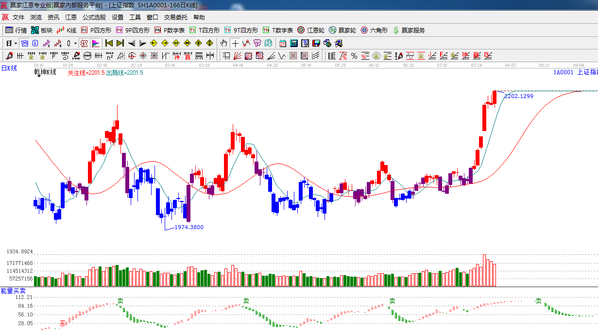Click the 赢家服务 service button
598x331 pixels.
(409, 30)
